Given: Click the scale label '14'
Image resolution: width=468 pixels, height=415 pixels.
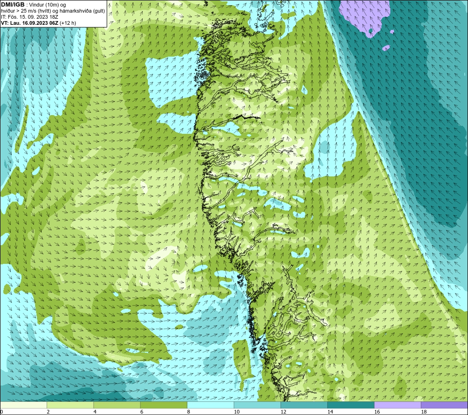Looking at the screenshot, I should [330, 412].
